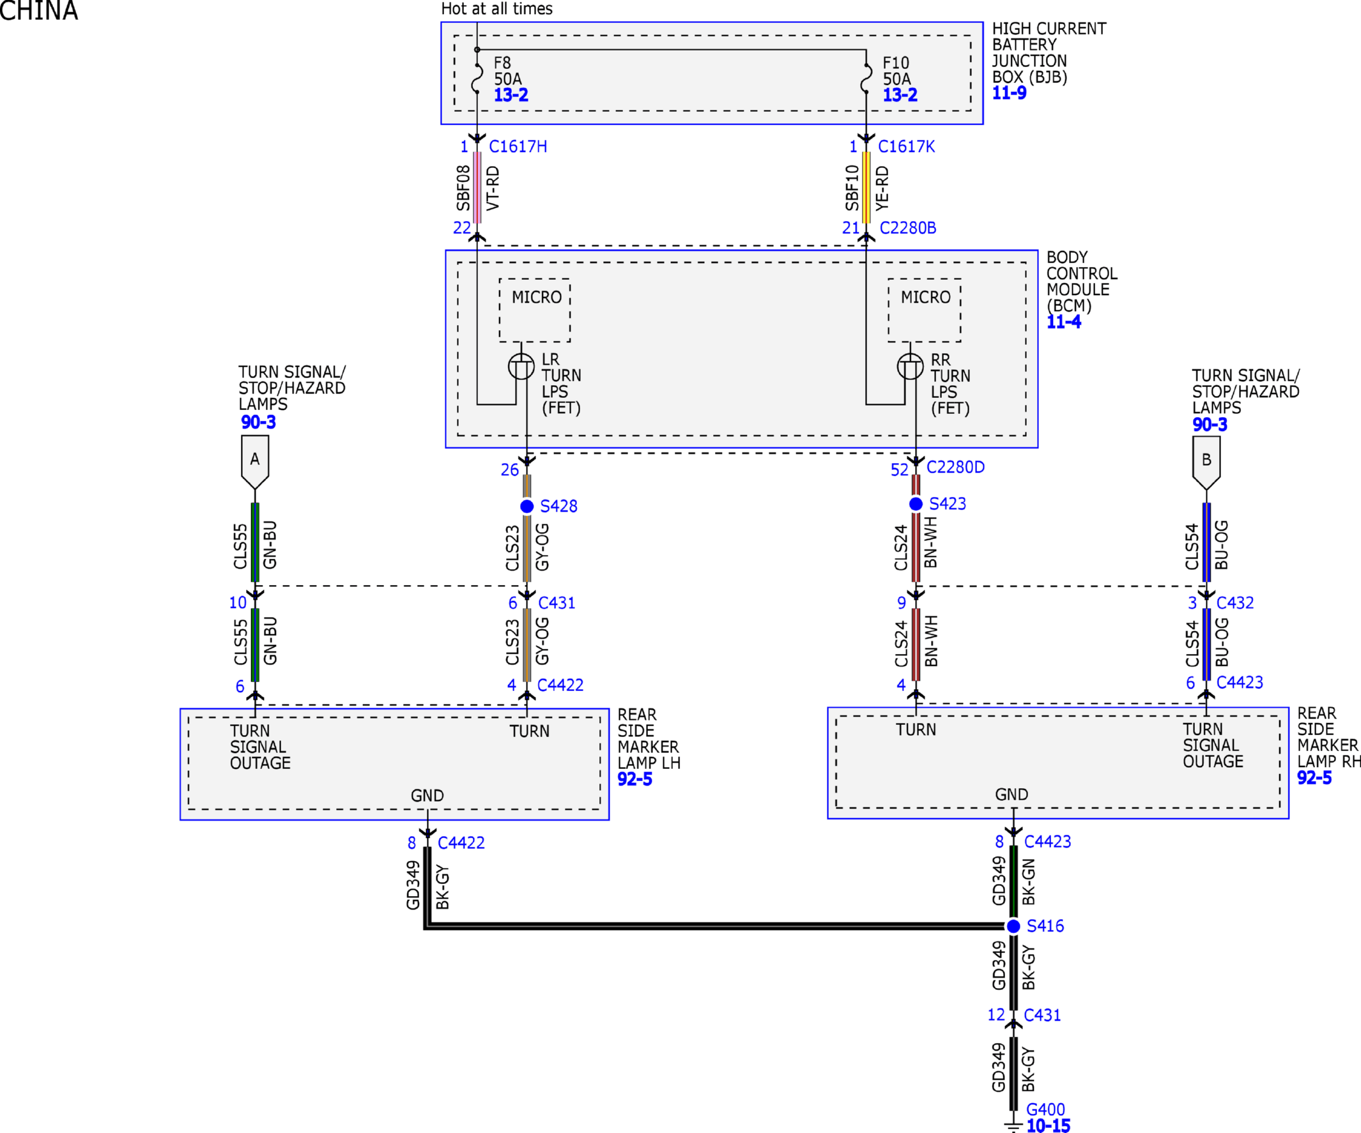Select the blue S416 splice dot

(1013, 926)
